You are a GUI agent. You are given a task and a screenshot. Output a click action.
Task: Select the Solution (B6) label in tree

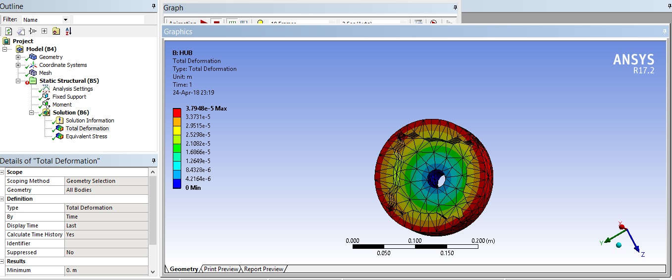click(71, 112)
